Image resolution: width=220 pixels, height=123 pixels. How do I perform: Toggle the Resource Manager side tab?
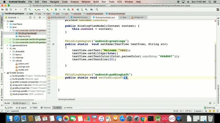[x=2, y=40]
